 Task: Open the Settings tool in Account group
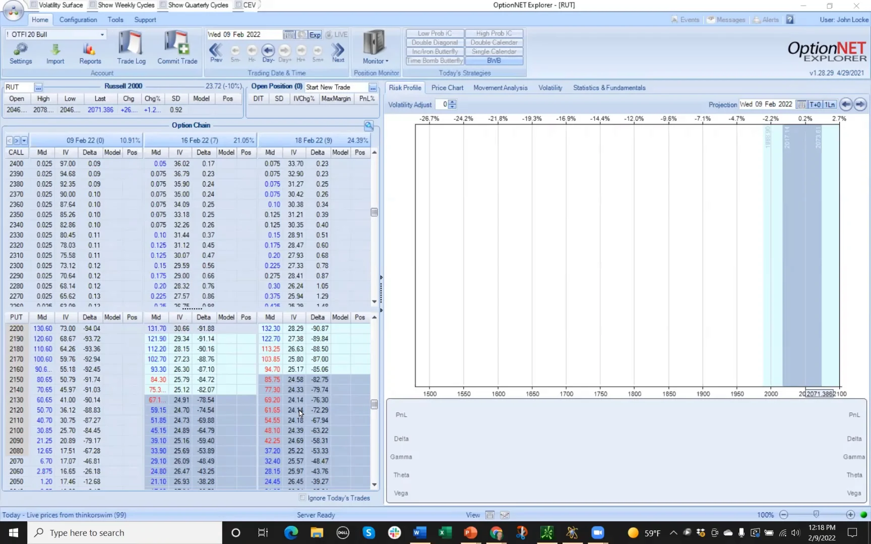coord(21,53)
